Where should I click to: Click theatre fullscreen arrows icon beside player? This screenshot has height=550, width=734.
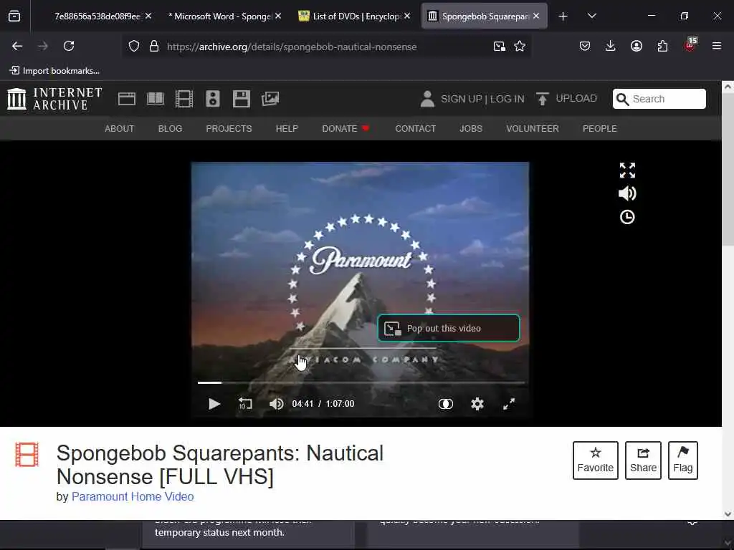pos(627,170)
